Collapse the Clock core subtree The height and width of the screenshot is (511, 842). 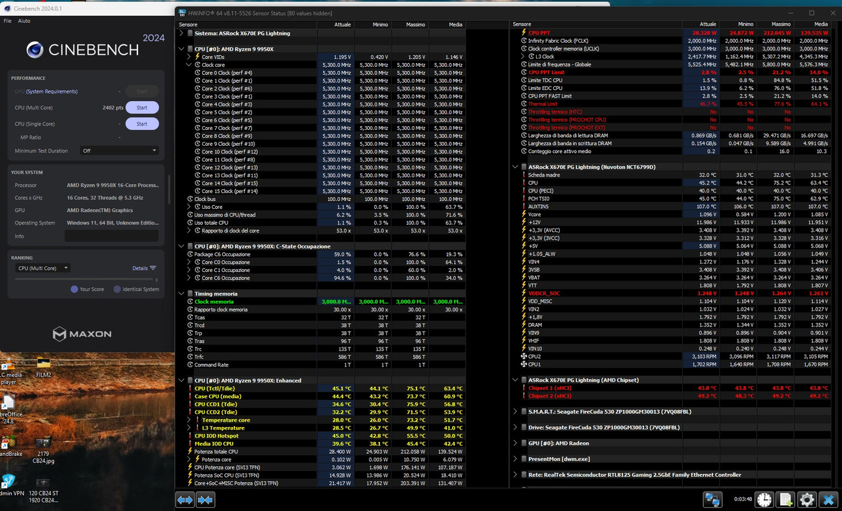tap(189, 65)
